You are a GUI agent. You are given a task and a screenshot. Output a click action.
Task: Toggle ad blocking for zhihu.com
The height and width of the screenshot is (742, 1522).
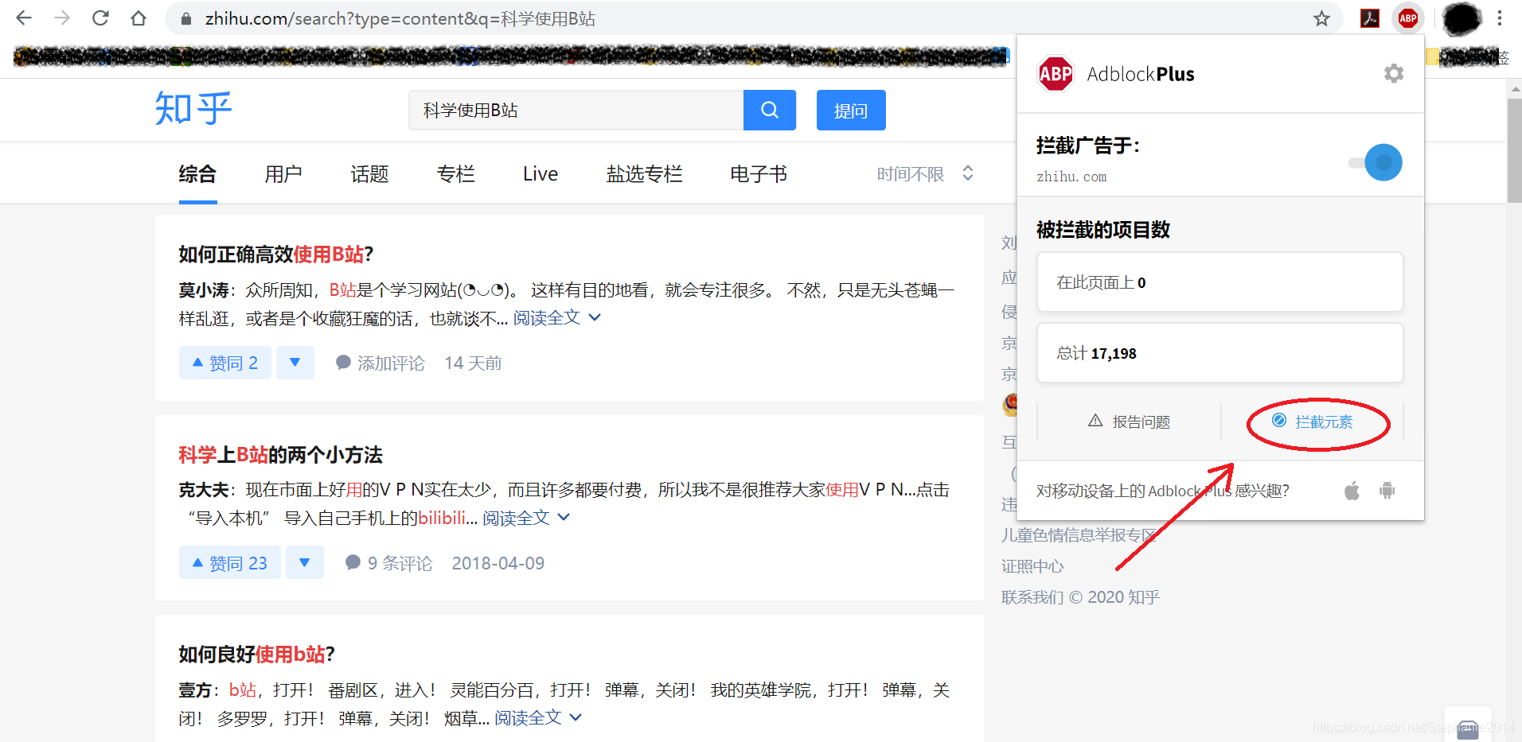1376,162
